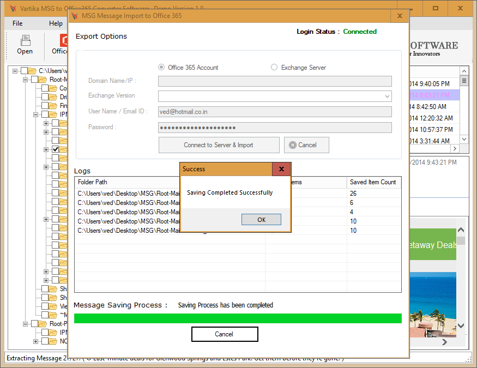Select the Exchange Server radio option
Viewport: 477px width, 368px height.
[x=274, y=67]
